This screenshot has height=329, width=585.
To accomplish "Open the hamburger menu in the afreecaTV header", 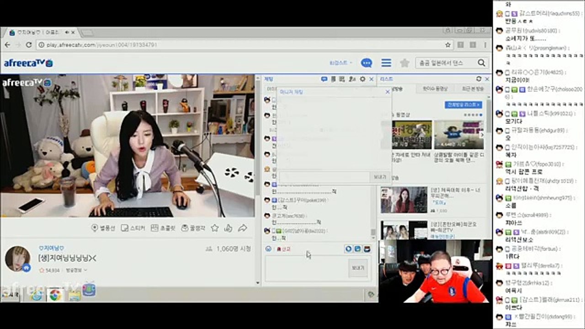I will tap(386, 63).
